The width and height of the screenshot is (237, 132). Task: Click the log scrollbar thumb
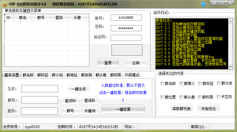[x=230, y=36]
